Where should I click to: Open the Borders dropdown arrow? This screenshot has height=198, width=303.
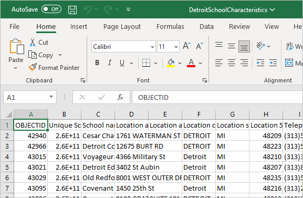coord(156,63)
